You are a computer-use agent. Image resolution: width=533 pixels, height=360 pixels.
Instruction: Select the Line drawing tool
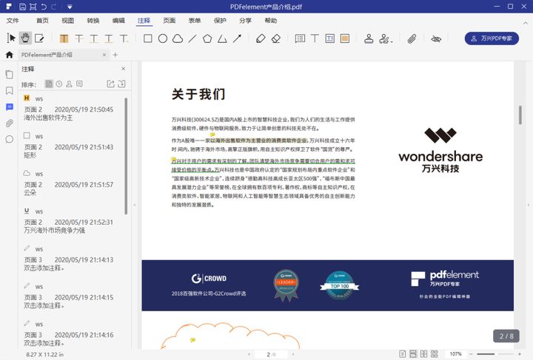point(192,38)
